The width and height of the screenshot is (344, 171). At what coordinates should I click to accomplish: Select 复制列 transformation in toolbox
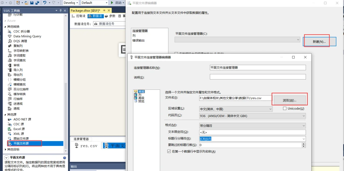pos(18,46)
